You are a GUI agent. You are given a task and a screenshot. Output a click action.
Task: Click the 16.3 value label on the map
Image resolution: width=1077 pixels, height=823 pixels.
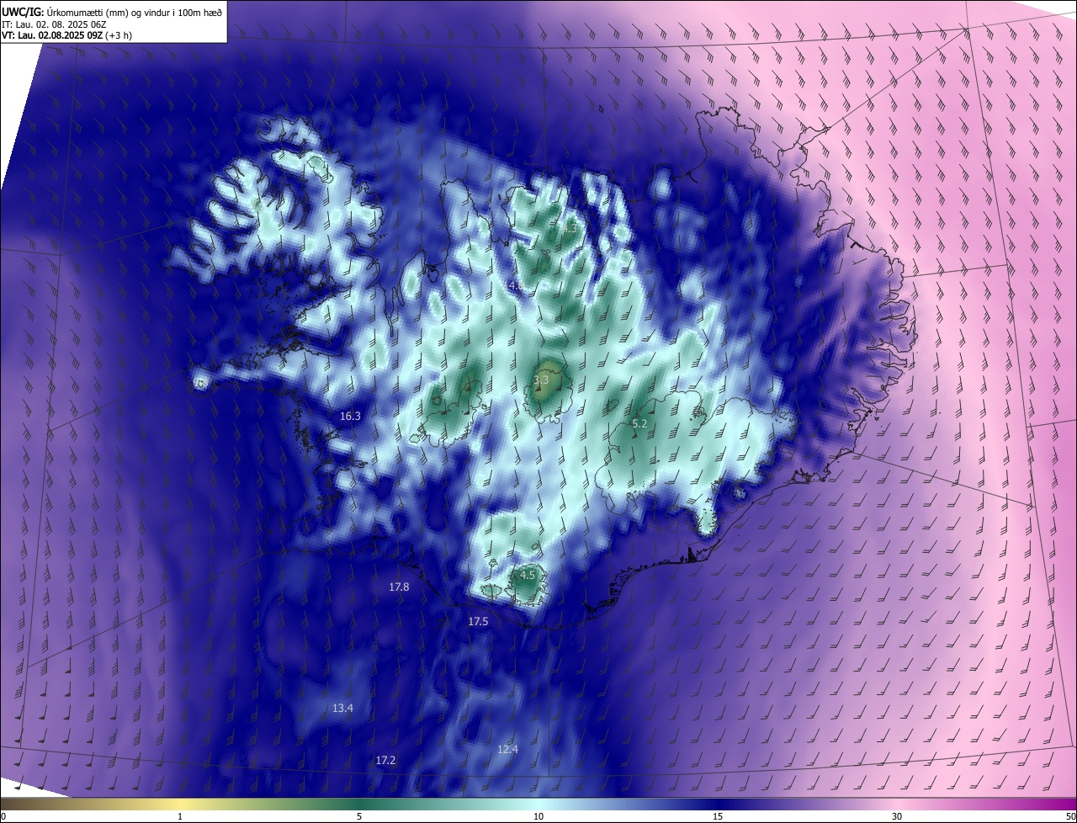click(350, 416)
